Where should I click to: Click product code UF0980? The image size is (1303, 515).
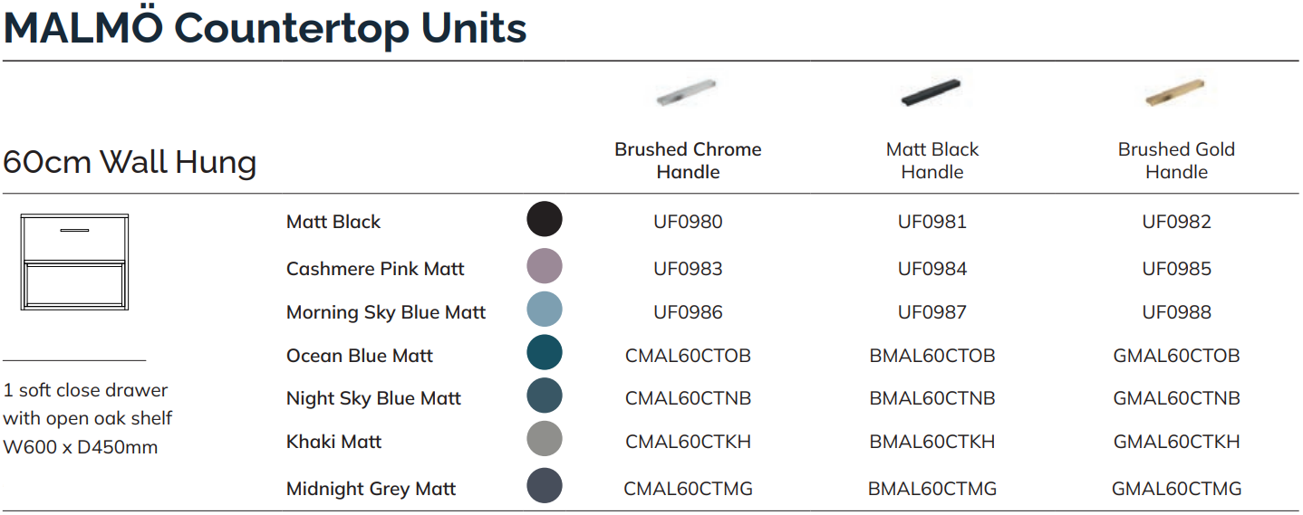(x=688, y=222)
